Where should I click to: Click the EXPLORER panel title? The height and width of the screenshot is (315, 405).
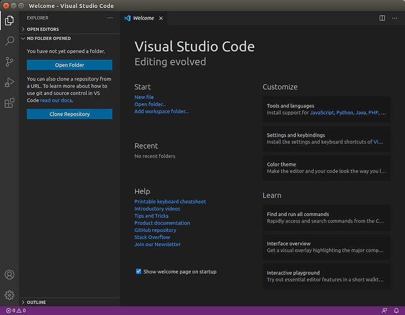[x=37, y=18]
